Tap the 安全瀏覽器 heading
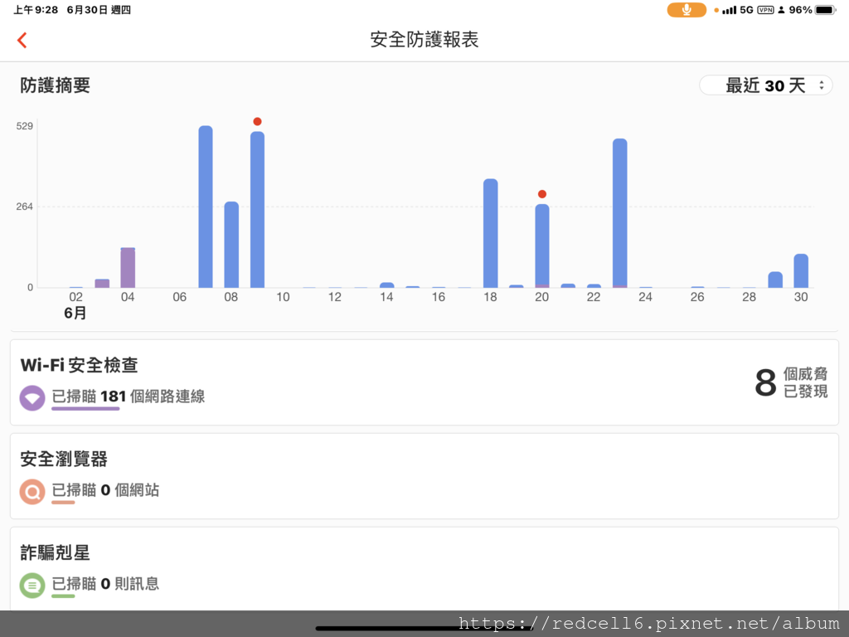The width and height of the screenshot is (849, 637). pyautogui.click(x=64, y=459)
